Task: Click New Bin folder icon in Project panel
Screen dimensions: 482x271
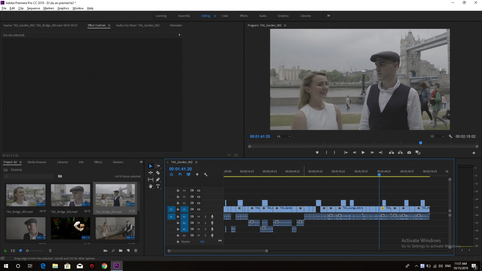Action: click(x=121, y=250)
